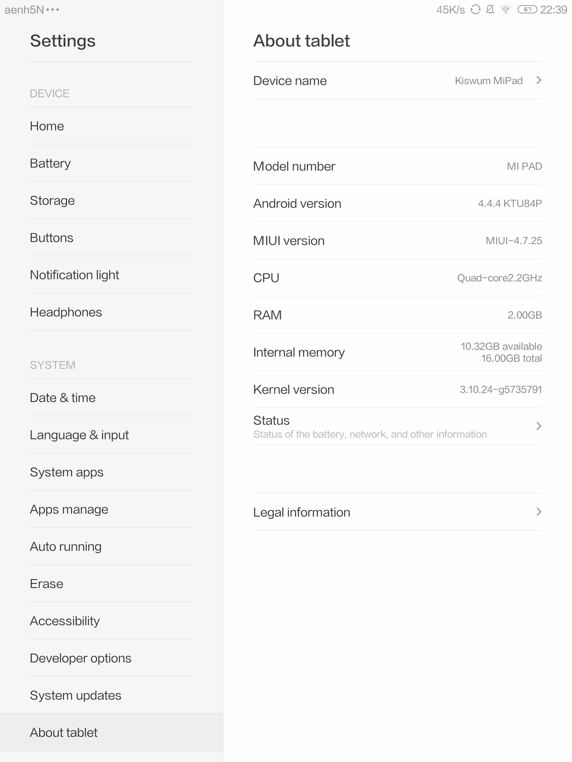Tap the clock showing 22:39
Screen dimensions: 572x762
(554, 9)
